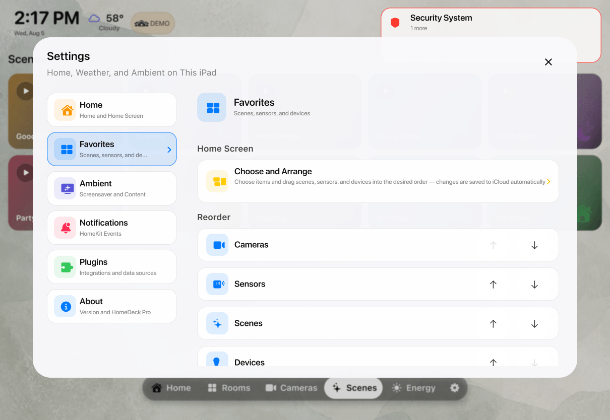Click the Sensors icon in Reorder list

click(217, 284)
